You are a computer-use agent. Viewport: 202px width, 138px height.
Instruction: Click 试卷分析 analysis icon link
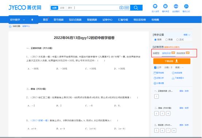[159, 78]
